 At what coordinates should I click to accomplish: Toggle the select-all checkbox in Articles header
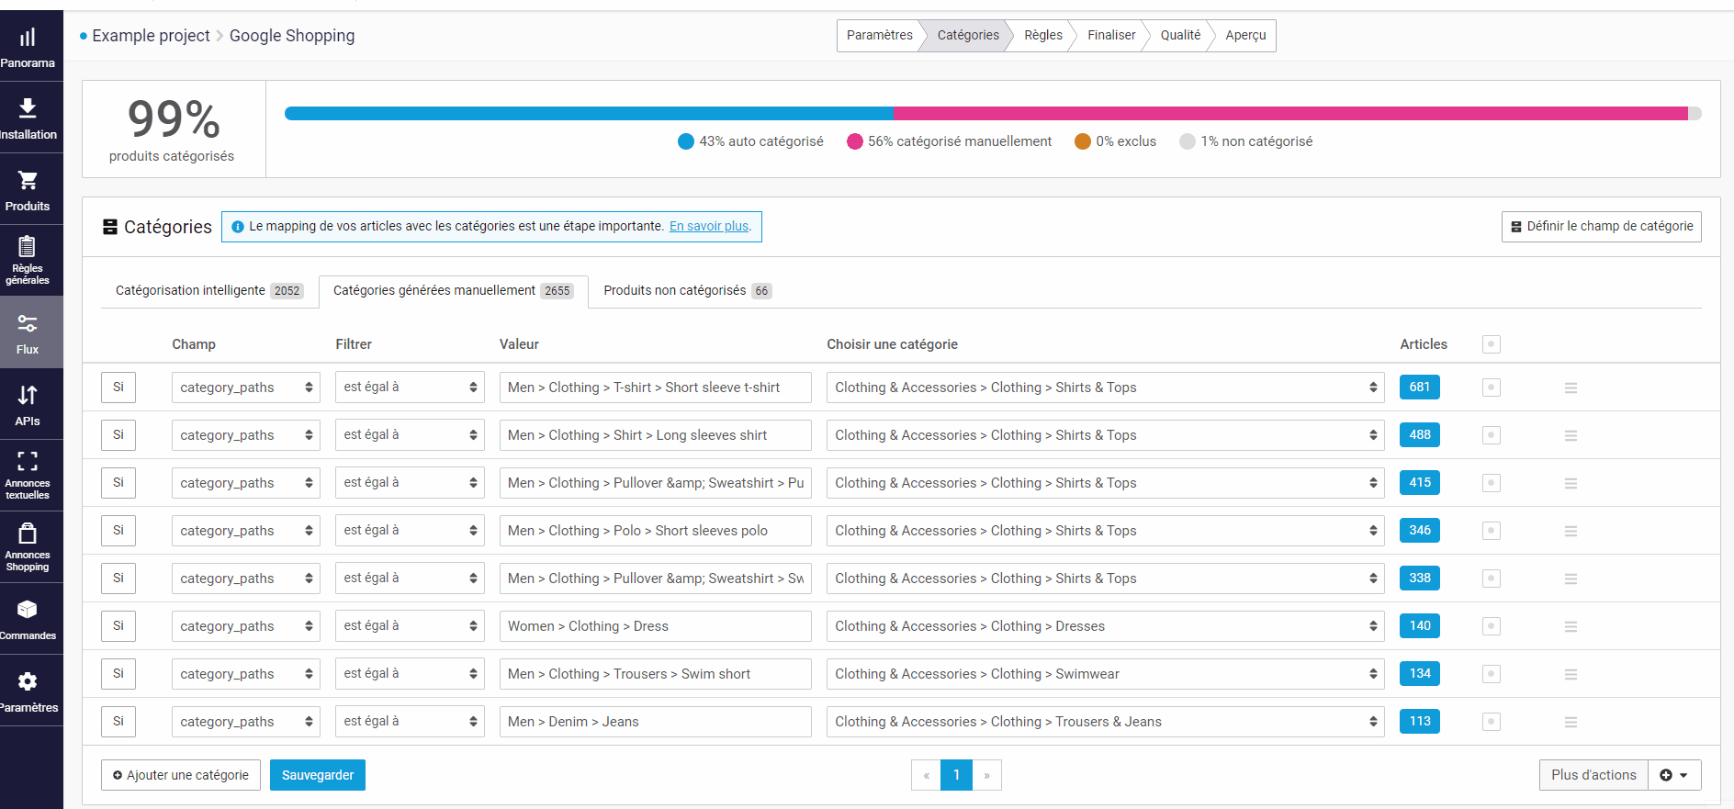click(x=1492, y=344)
